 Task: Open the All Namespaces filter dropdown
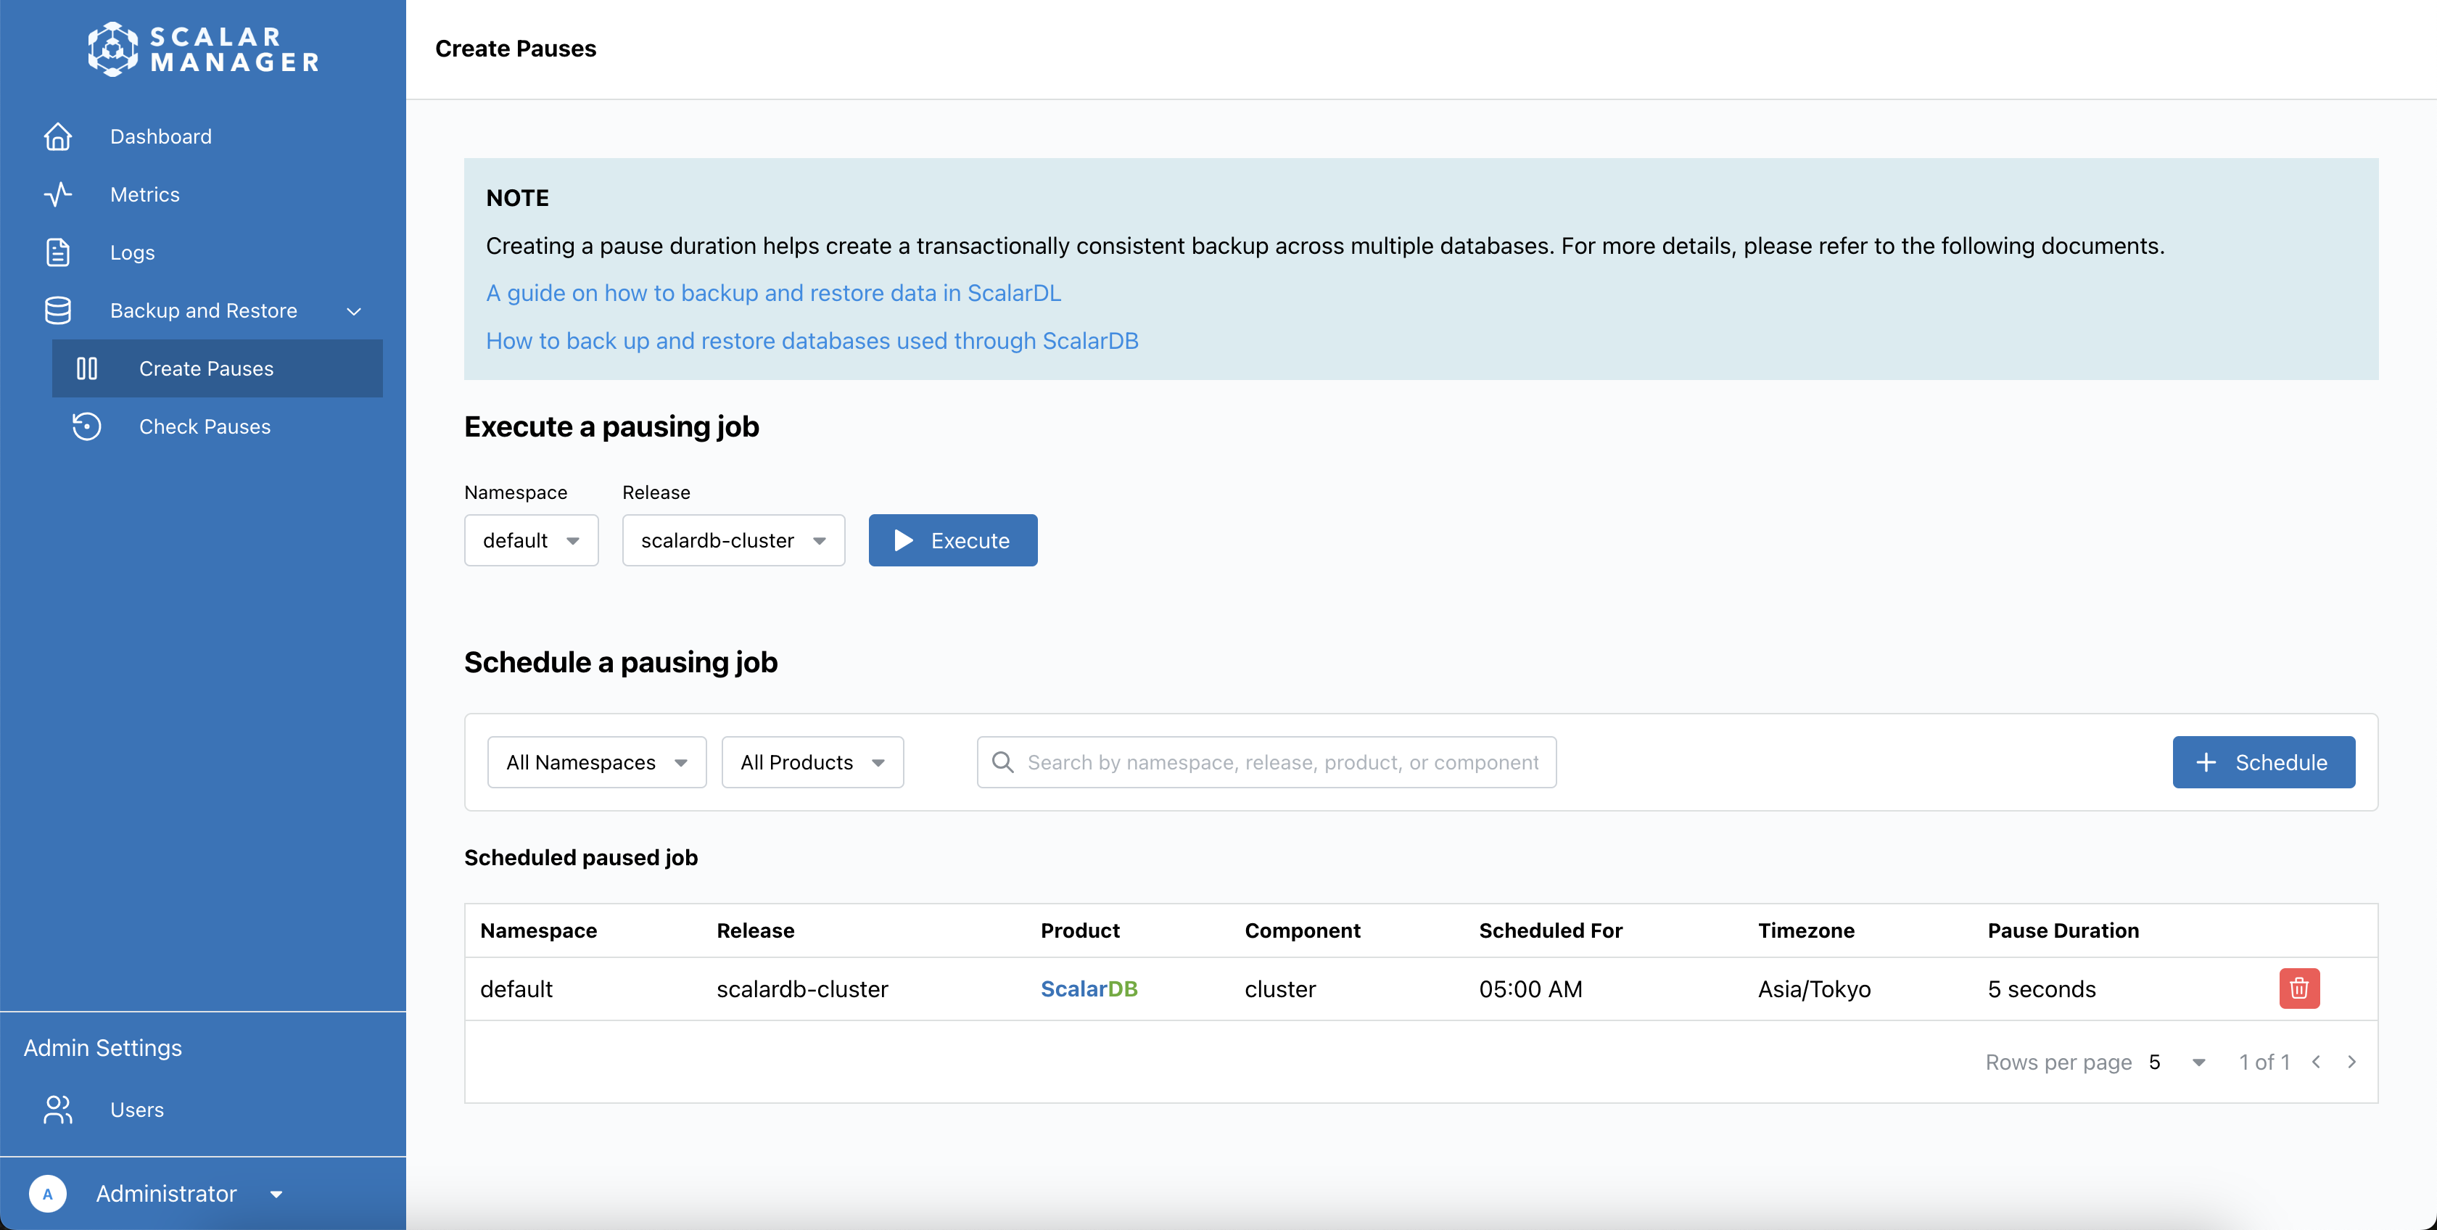[x=596, y=763]
